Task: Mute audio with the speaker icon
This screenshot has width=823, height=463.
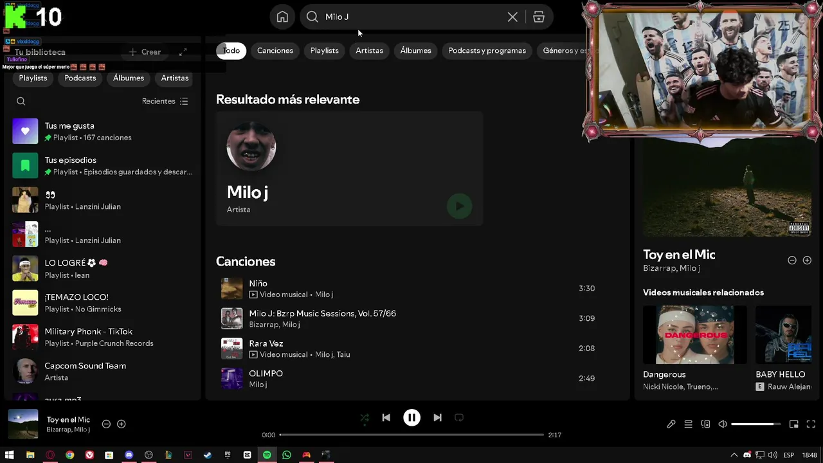Action: tap(723, 424)
